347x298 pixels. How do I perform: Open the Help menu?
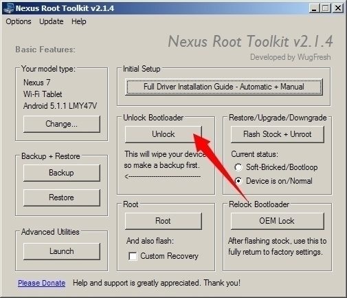pyautogui.click(x=79, y=21)
